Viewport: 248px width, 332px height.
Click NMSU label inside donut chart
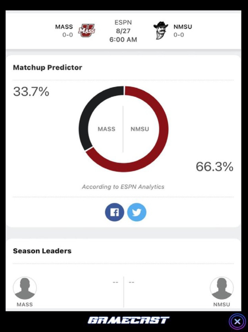(140, 129)
